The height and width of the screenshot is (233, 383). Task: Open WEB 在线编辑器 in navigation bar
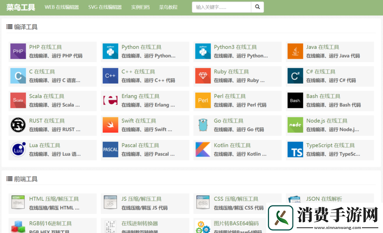(62, 7)
